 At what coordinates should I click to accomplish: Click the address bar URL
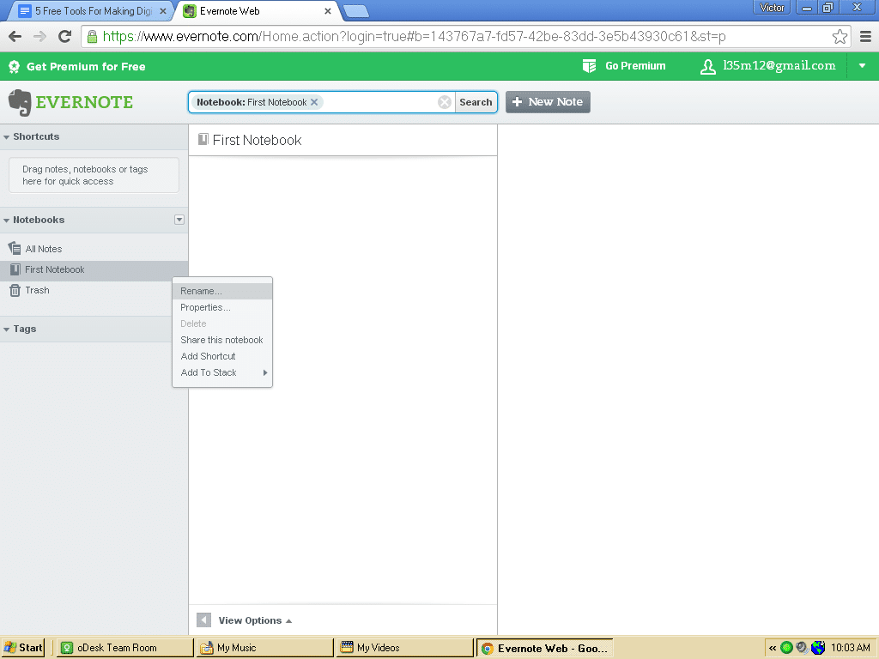pos(415,37)
